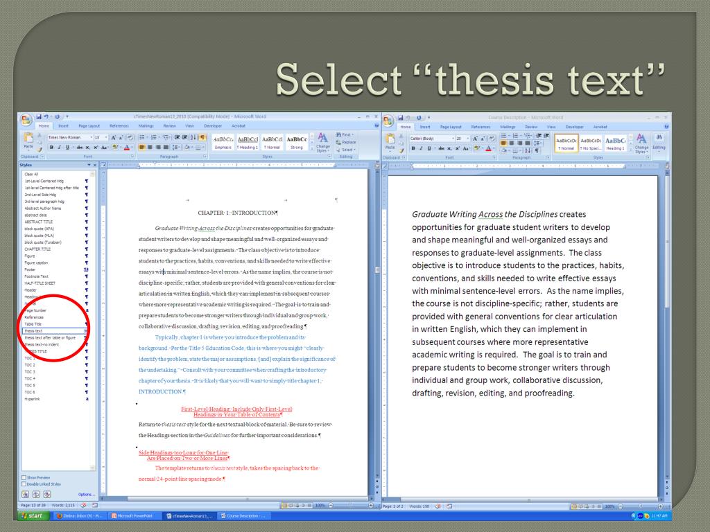Click font color button in left Word window
This screenshot has height=532, width=710.
(x=128, y=148)
